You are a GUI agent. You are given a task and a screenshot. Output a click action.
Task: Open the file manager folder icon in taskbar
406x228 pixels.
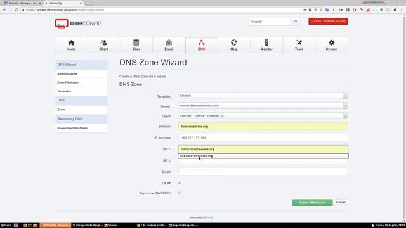36,225
